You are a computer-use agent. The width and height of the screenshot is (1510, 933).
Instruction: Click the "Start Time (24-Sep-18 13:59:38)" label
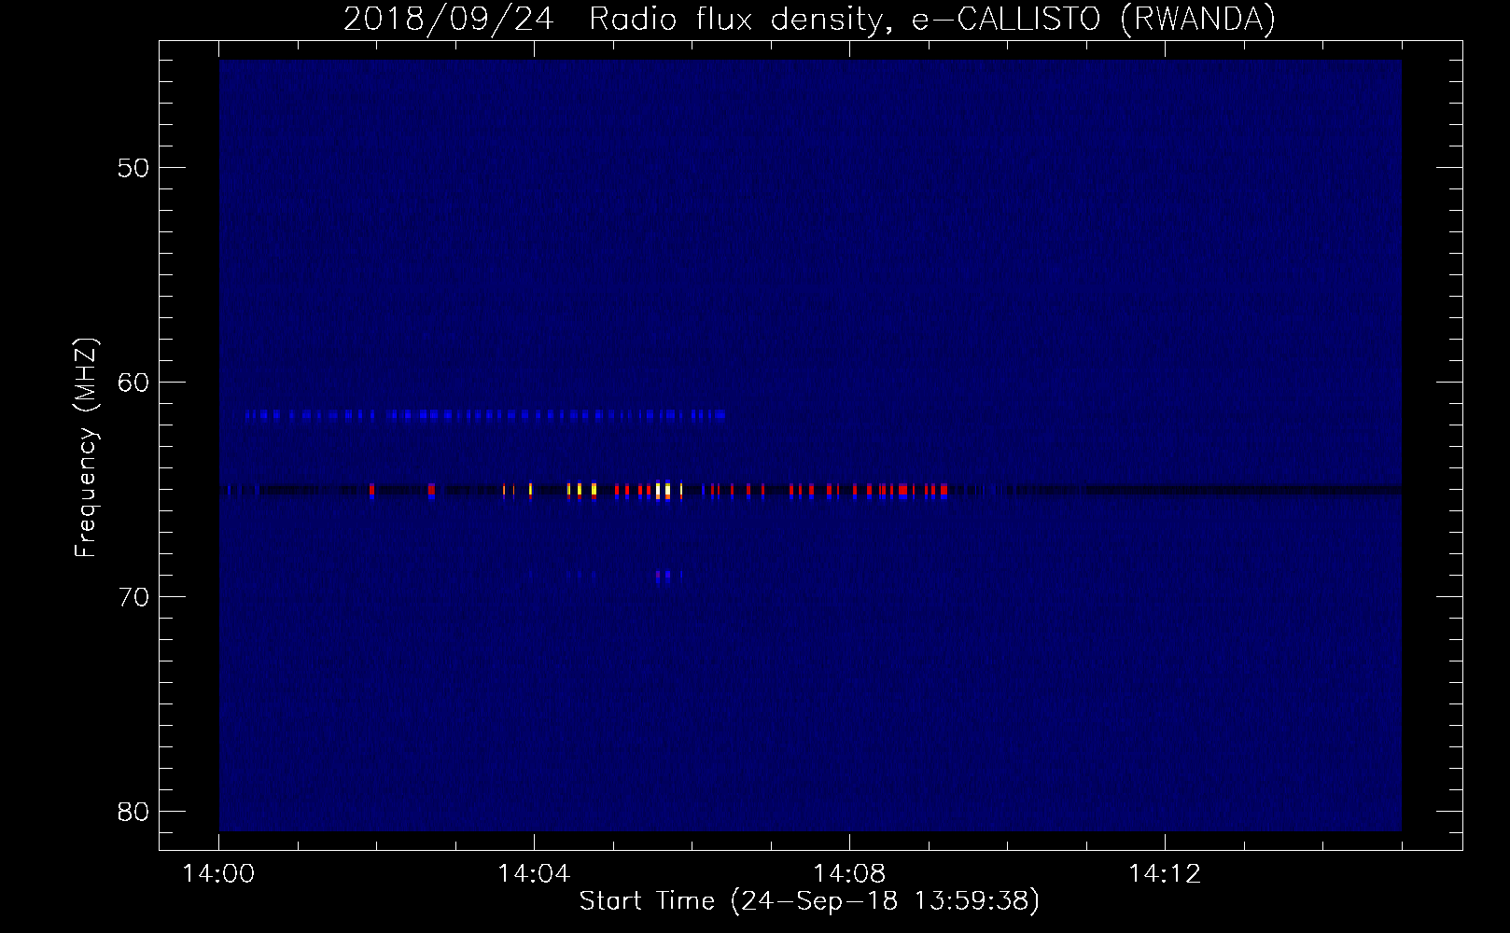(809, 901)
